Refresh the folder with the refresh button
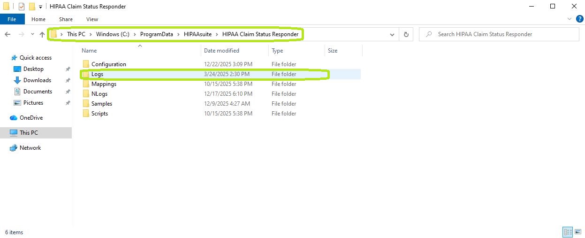Screen dimensions: 585x238 click(406, 34)
